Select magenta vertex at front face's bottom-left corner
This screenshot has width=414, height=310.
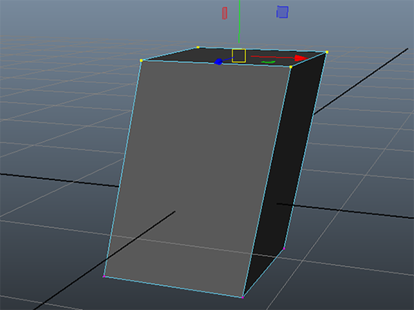click(104, 276)
